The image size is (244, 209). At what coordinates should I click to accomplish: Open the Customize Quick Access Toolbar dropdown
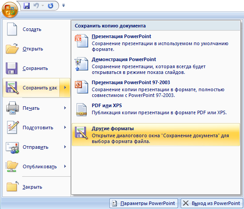tap(63, 5)
